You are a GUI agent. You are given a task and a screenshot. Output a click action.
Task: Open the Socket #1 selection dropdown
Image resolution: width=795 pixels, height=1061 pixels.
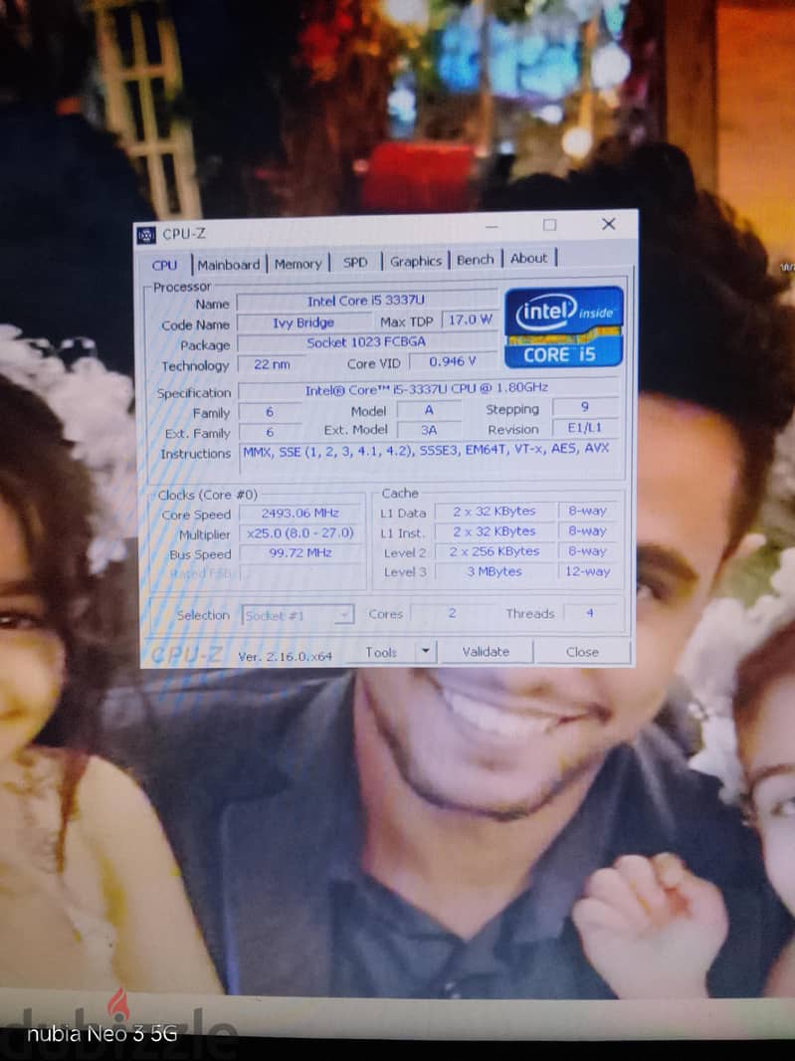[298, 615]
